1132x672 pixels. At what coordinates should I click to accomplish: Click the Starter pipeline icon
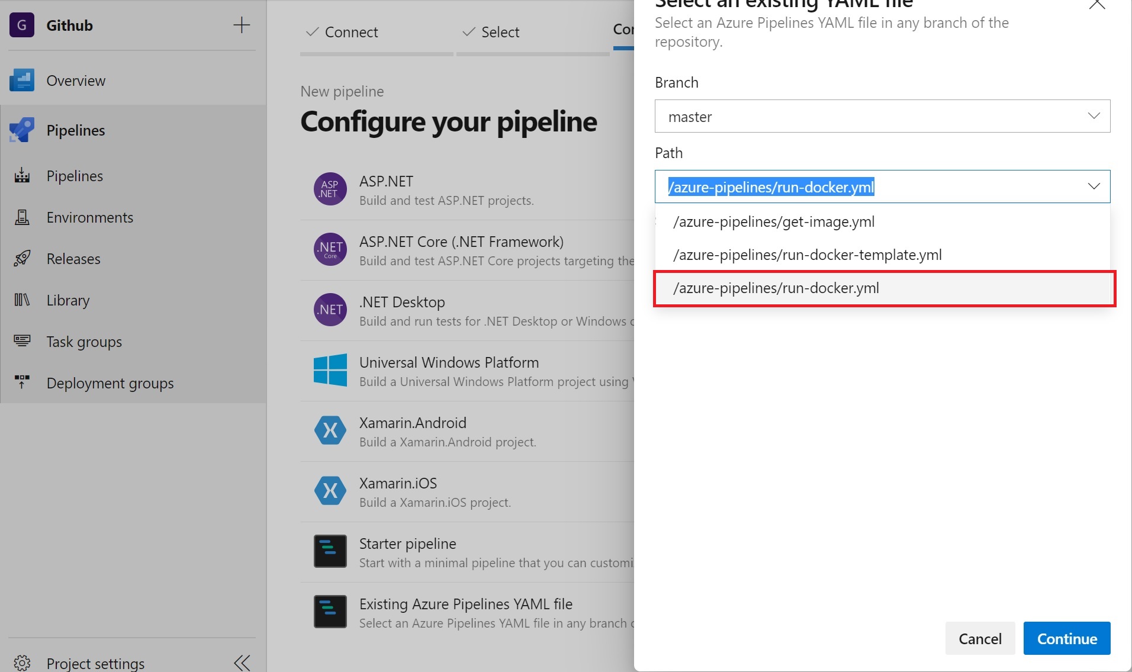click(330, 551)
